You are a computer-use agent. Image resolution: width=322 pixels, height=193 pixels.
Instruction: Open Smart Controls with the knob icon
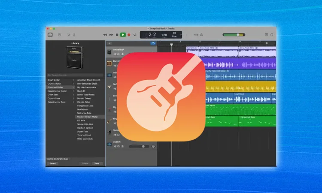(x=69, y=35)
